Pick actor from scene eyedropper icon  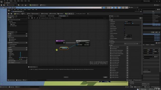[x=139, y=43]
